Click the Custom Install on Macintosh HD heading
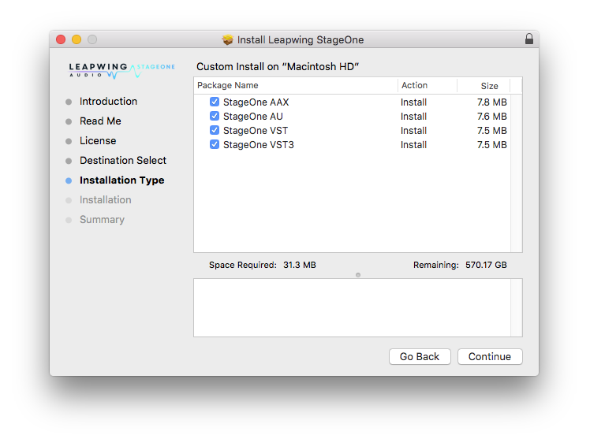Image resolution: width=590 pixels, height=435 pixels. pos(278,66)
